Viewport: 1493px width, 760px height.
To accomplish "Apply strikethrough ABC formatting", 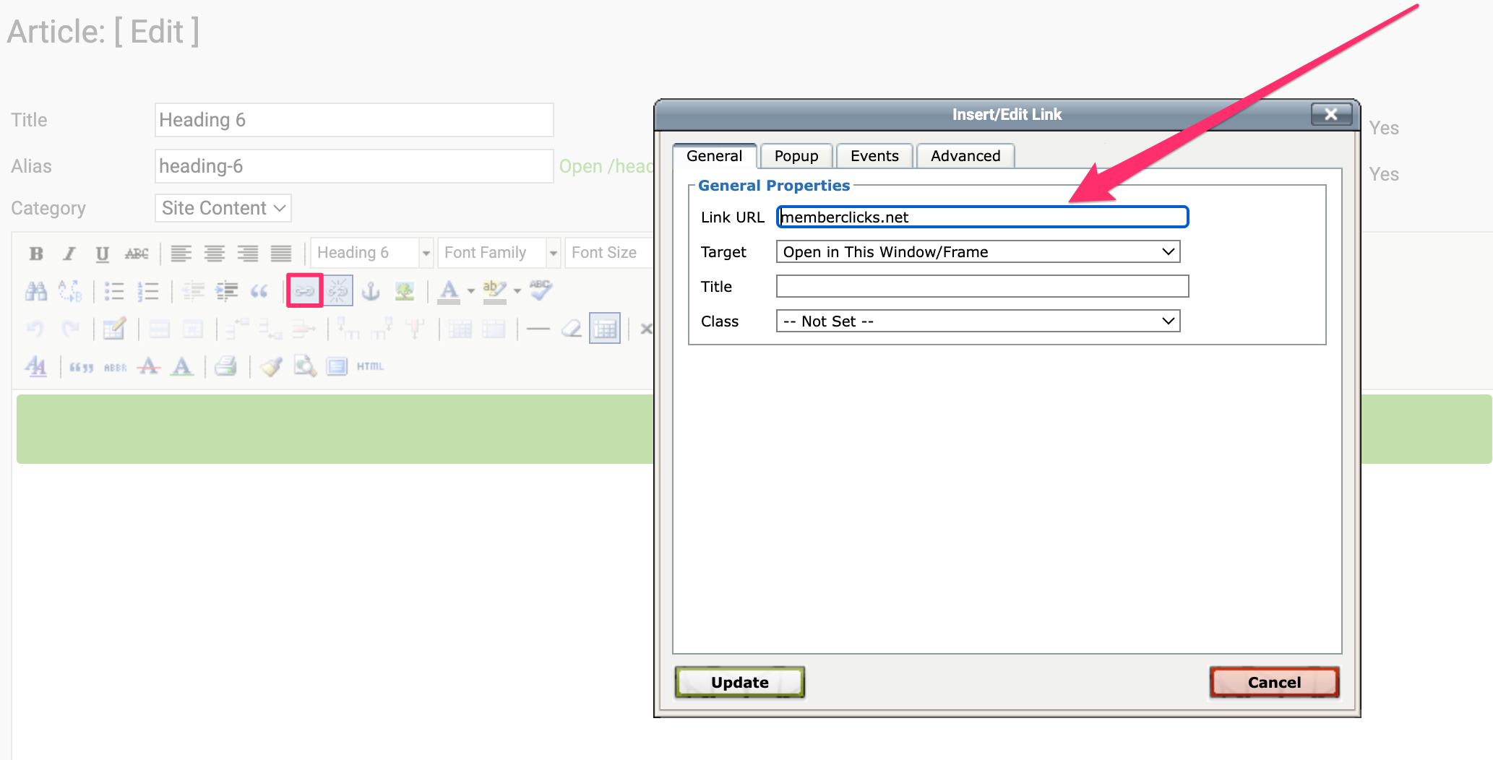I will (x=137, y=254).
